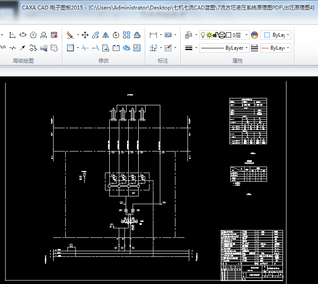Click the Array grid icon
The height and width of the screenshot is (284, 318).
click(127, 35)
